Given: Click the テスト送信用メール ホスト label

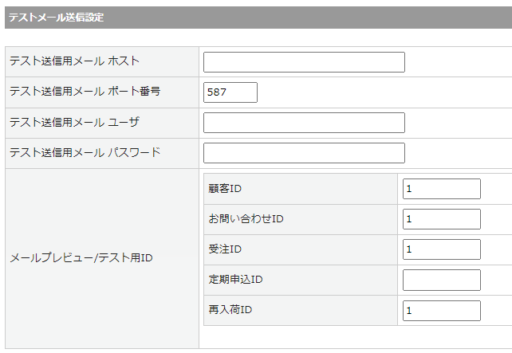Looking at the screenshot, I should [x=74, y=61].
